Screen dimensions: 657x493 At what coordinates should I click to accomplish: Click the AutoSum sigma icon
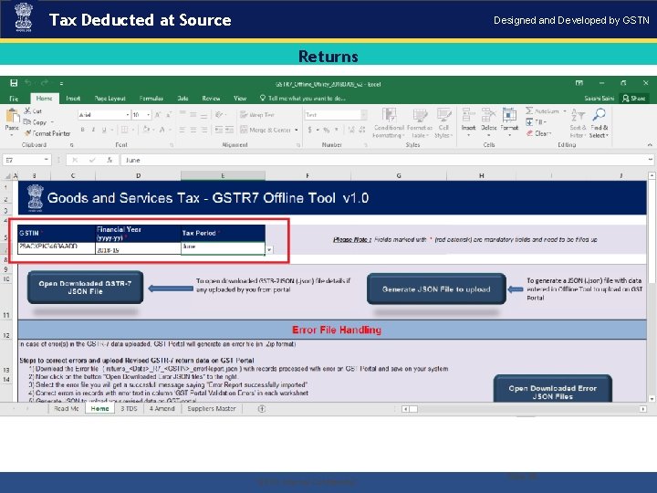tap(529, 110)
